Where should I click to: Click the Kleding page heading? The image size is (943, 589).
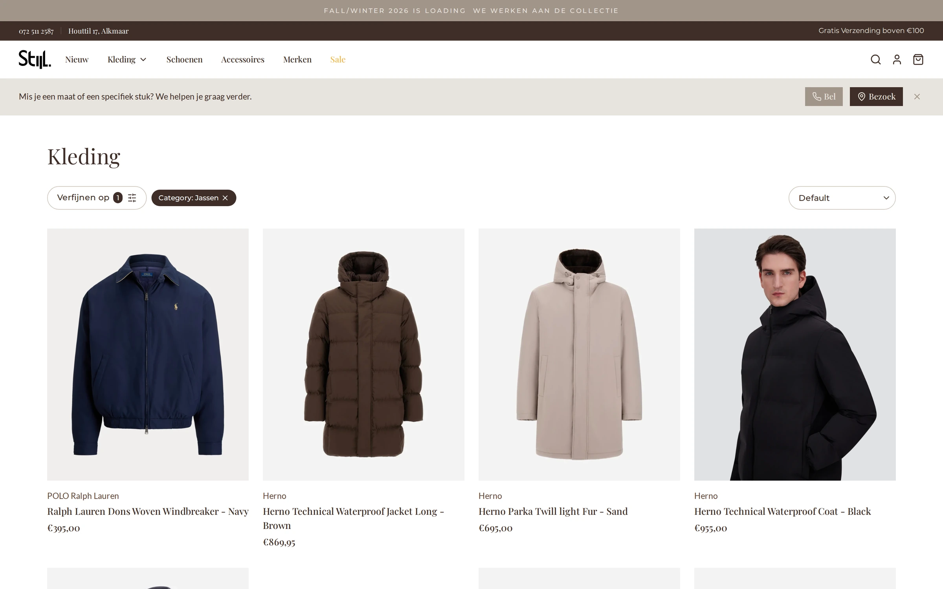coord(84,157)
